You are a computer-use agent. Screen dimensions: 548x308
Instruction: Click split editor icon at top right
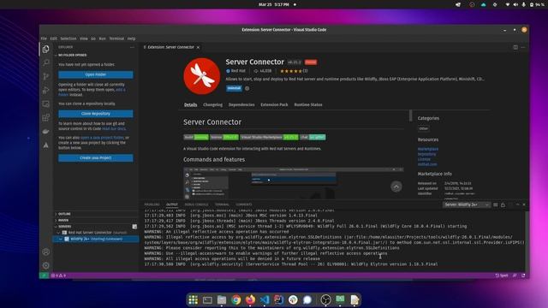point(515,47)
